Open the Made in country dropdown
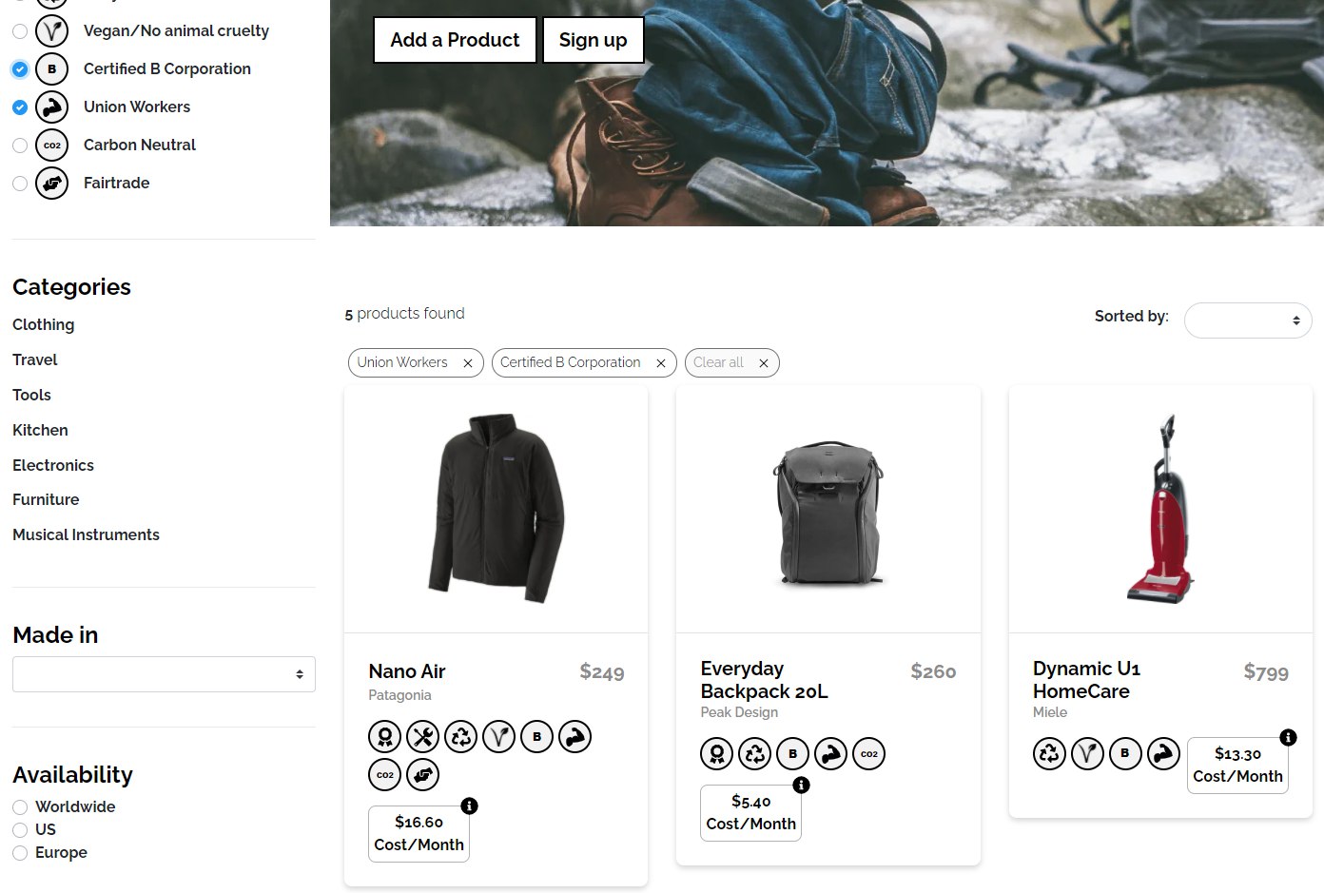The height and width of the screenshot is (893, 1324). pos(164,674)
